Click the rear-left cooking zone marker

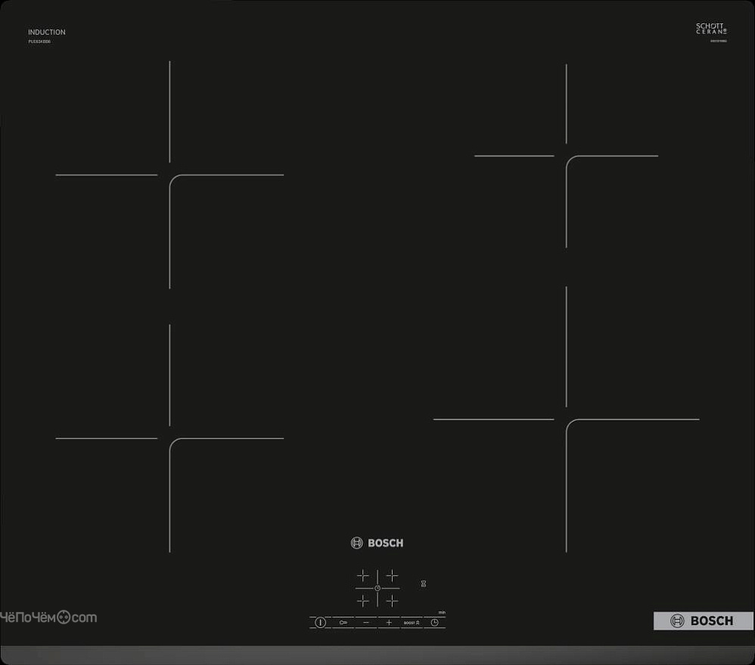pyautogui.click(x=169, y=175)
